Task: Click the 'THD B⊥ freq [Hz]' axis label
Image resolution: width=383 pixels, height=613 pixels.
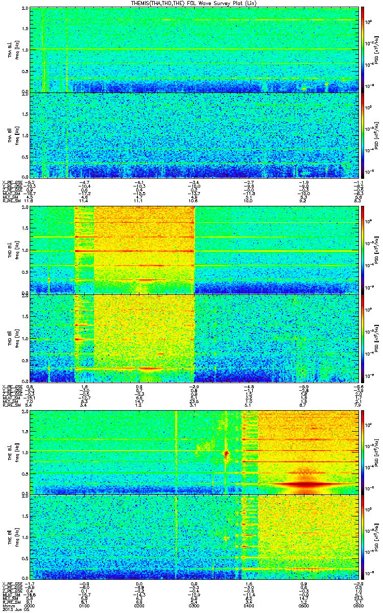Action: coord(13,250)
